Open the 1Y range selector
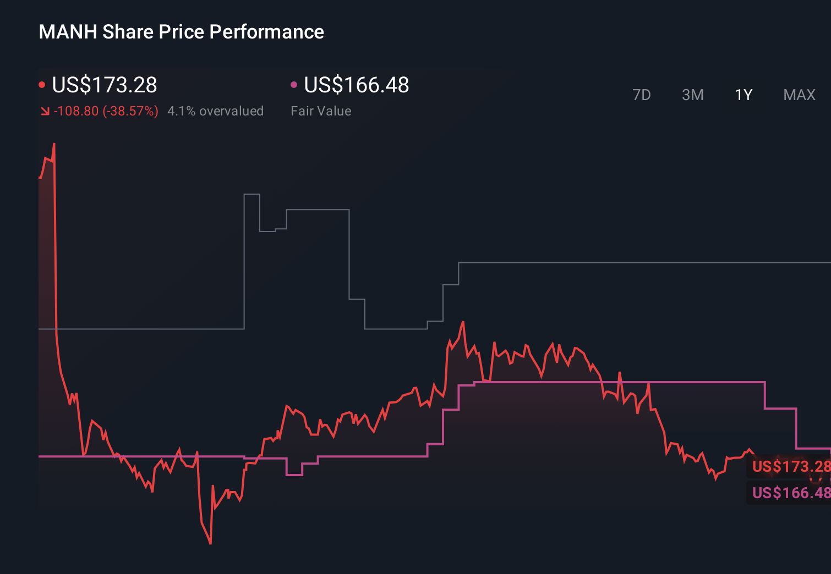This screenshot has width=831, height=574. click(743, 95)
